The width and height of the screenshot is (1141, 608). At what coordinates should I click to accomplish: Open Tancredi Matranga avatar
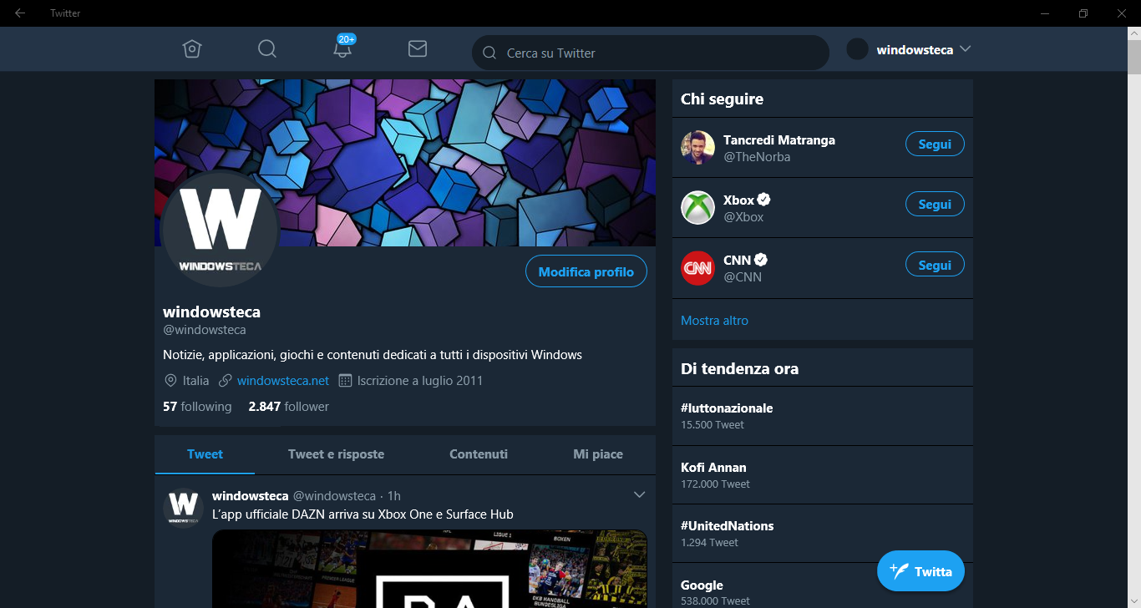tap(697, 148)
